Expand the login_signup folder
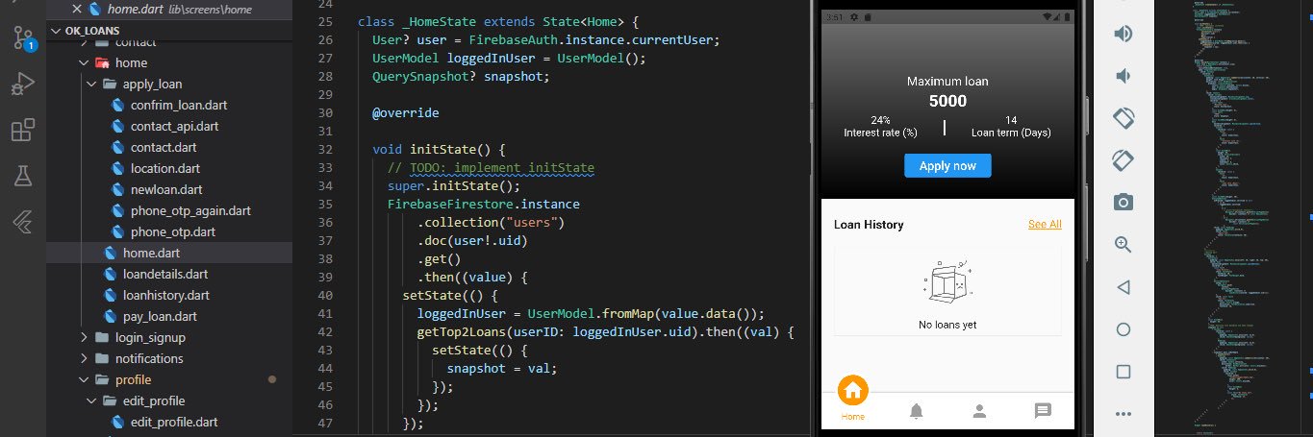The height and width of the screenshot is (437, 1313). coord(150,337)
